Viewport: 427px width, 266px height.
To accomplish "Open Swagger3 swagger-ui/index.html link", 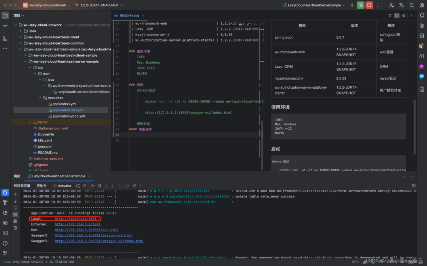I will pyautogui.click(x=99, y=241).
